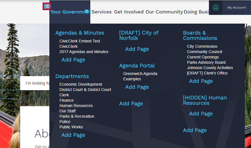Select Our Staff link

click(67, 111)
